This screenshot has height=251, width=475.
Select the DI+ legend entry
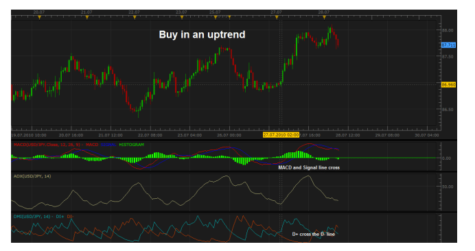[60, 217]
